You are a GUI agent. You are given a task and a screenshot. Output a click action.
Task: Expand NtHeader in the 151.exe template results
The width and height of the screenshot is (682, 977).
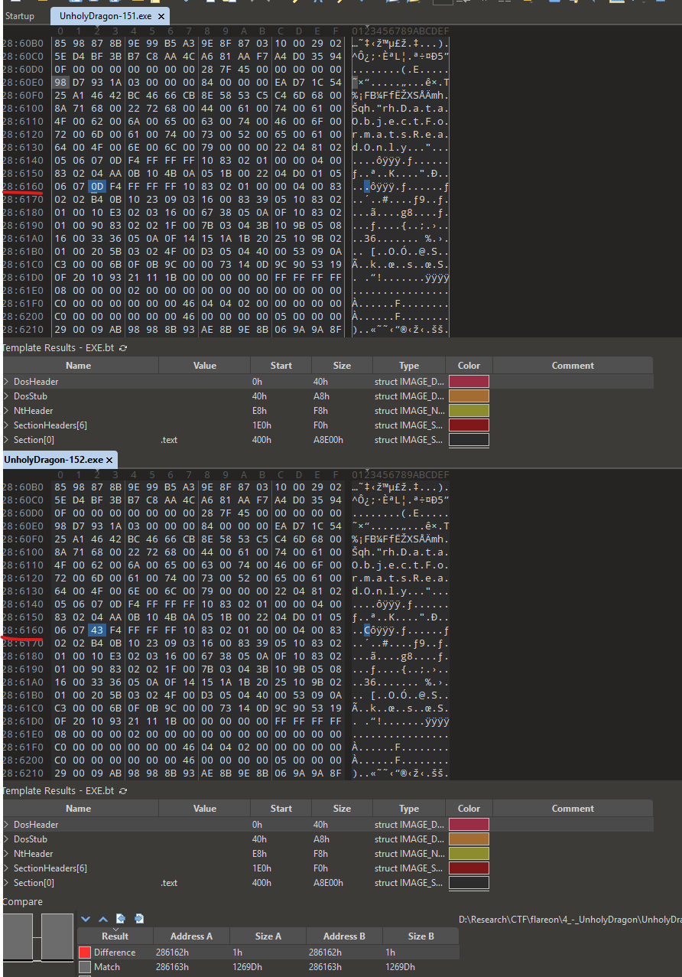[6, 411]
